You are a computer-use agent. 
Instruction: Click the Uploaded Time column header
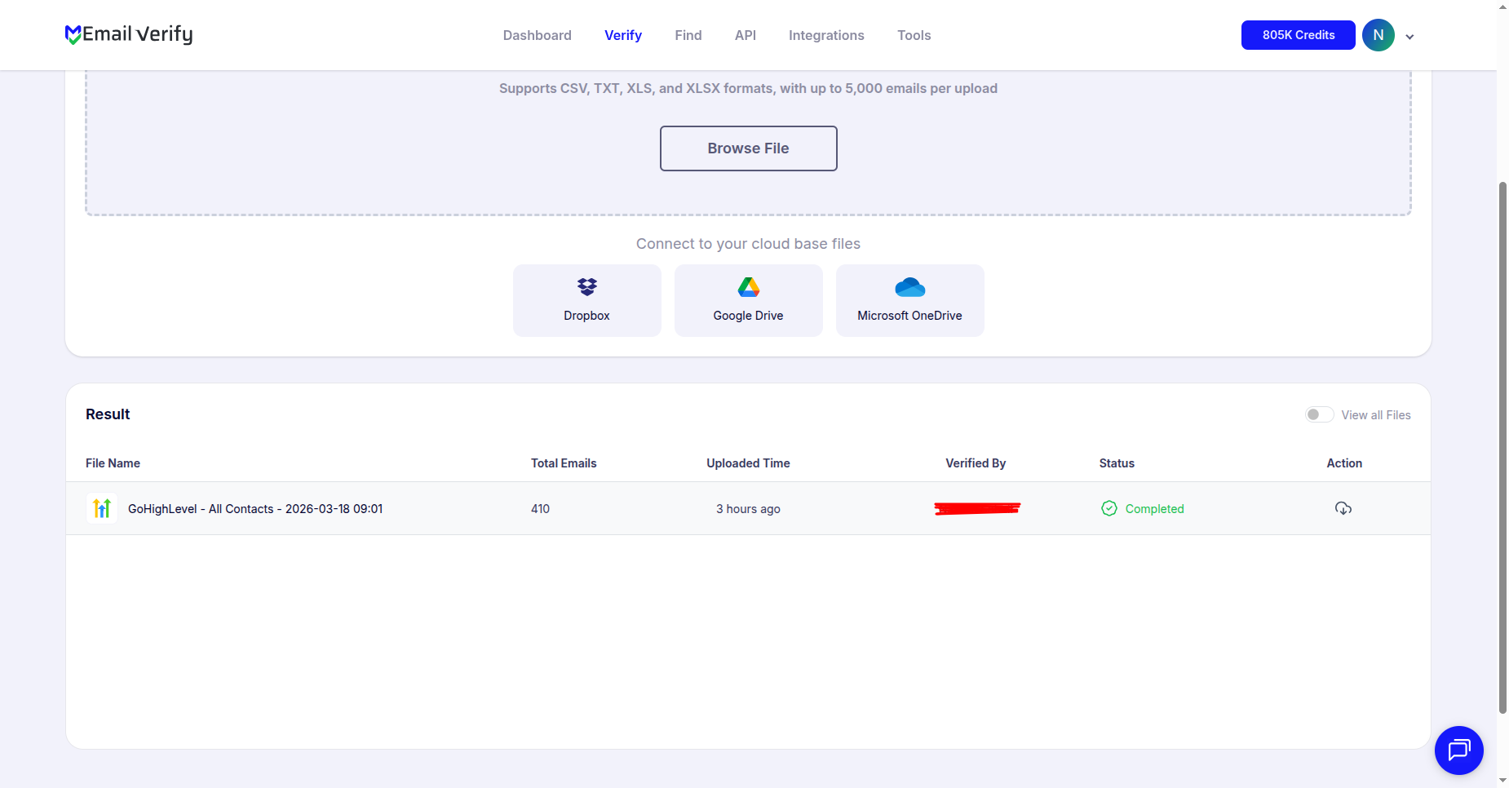pos(748,463)
